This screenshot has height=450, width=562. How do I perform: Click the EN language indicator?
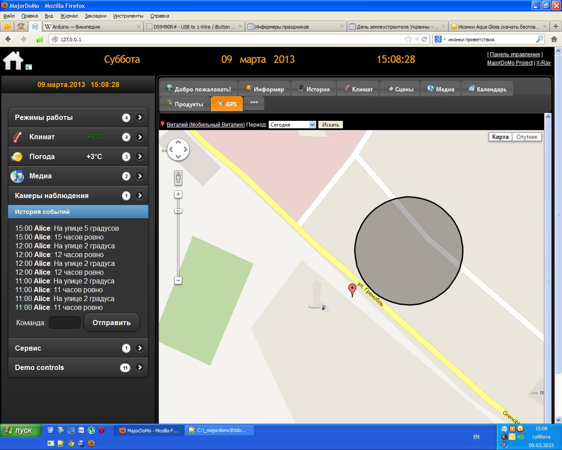pos(476,437)
